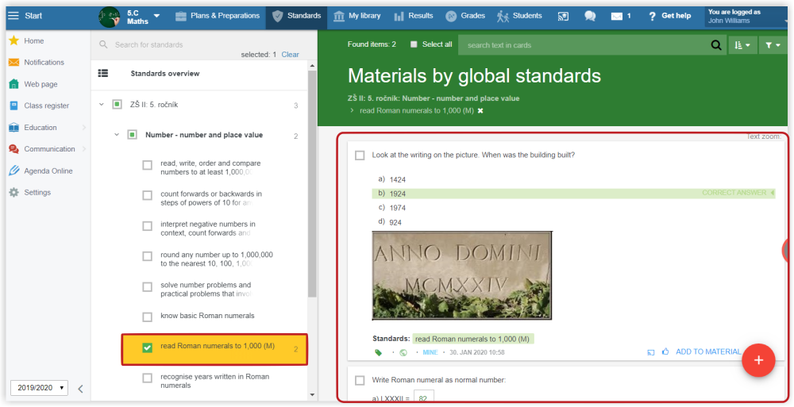This screenshot has height=407, width=794.
Task: Open the 2019/2020 school year dropdown
Action: click(39, 388)
